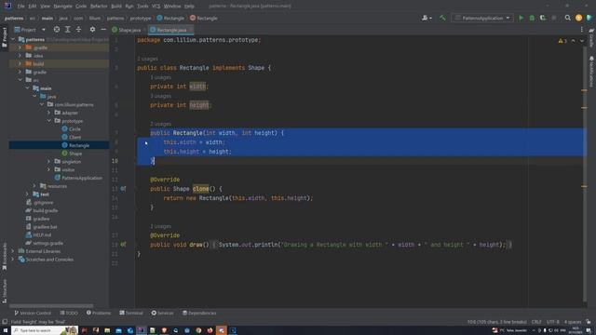Toggle the Structure side stripe button
Screen dimensions: 596x335
click(x=4, y=290)
